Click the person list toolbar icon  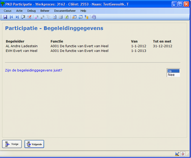point(43,17)
